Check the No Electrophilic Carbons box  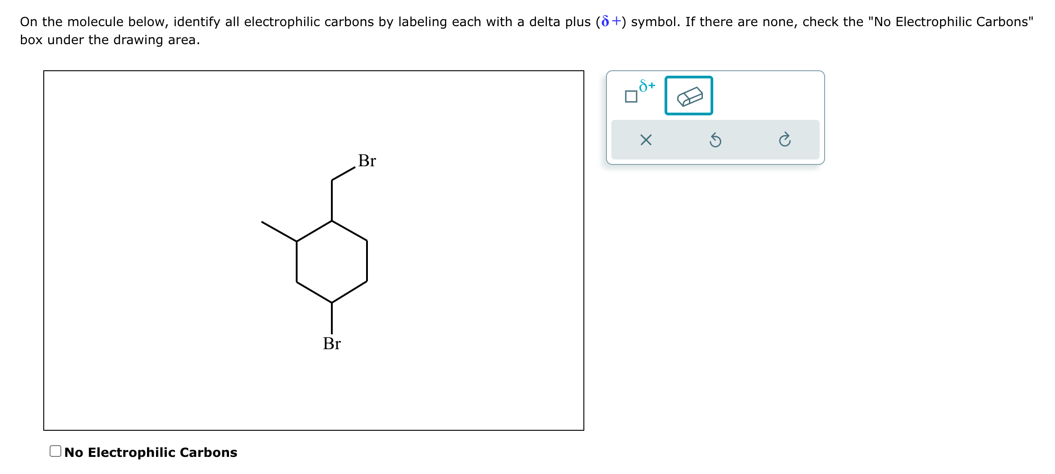tap(55, 450)
